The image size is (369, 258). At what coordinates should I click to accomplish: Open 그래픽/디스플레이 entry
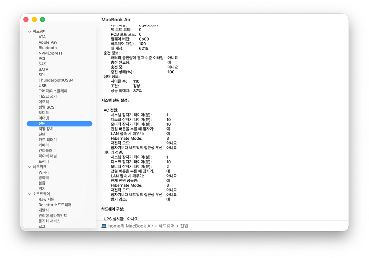pos(53,91)
